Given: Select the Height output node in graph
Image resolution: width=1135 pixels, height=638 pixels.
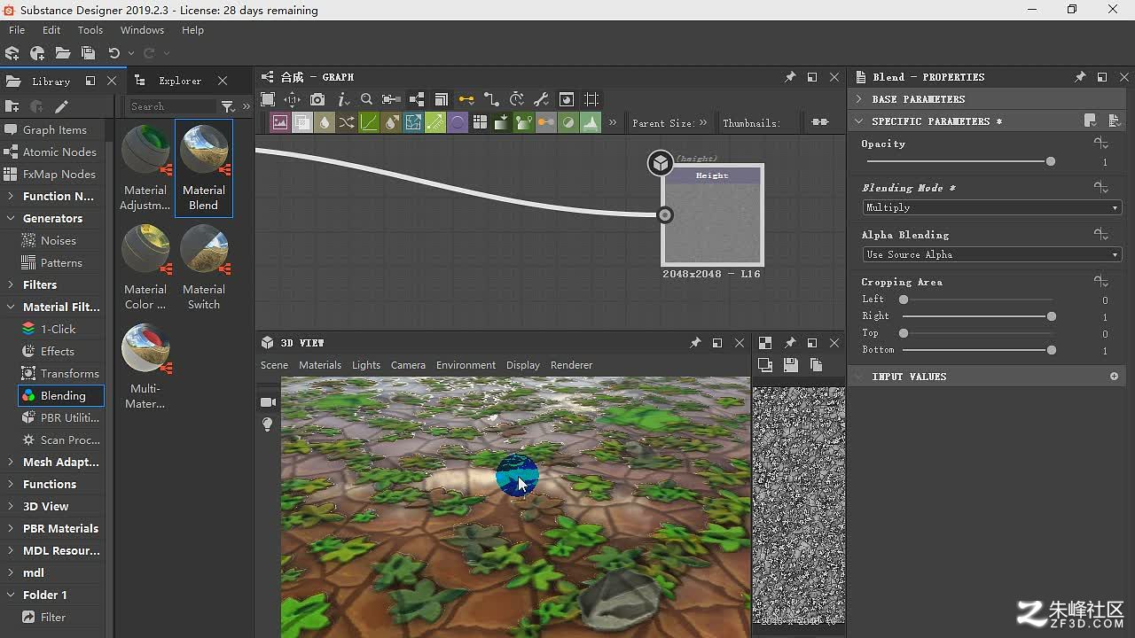Looking at the screenshot, I should 712,215.
